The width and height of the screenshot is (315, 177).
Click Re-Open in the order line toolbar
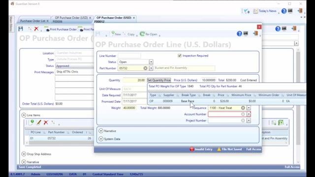click(149, 34)
